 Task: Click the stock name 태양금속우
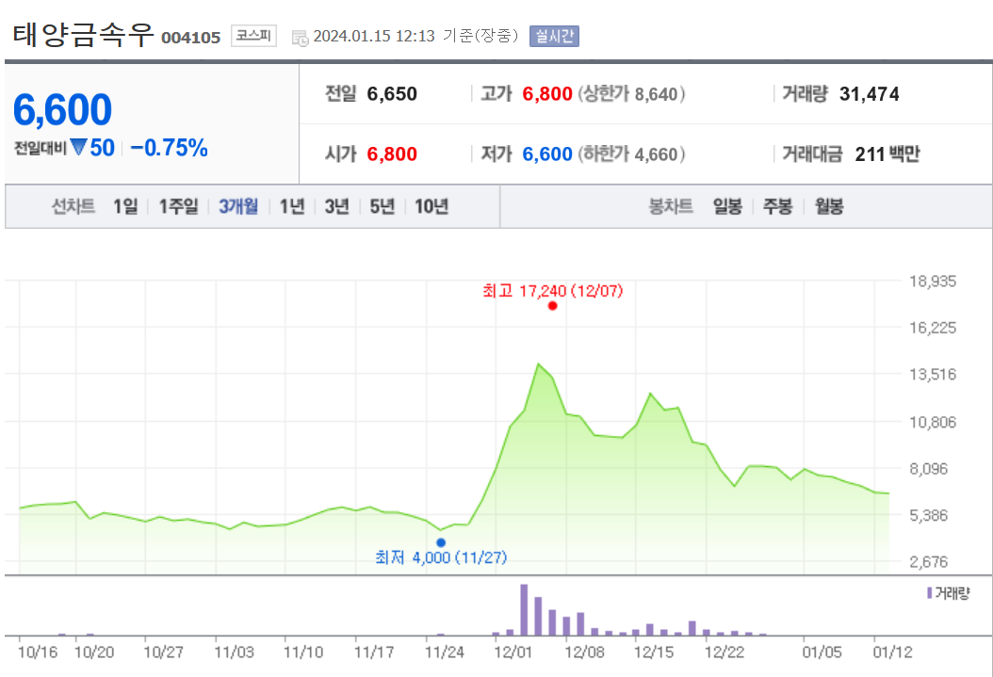[80, 36]
